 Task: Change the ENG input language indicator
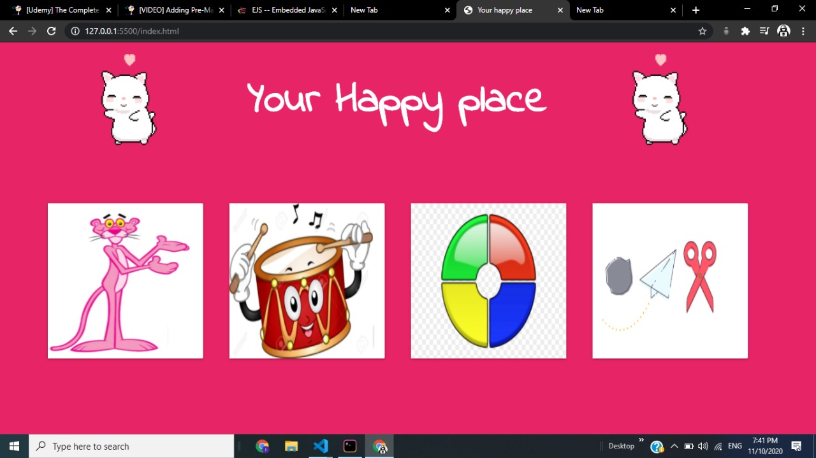(735, 446)
